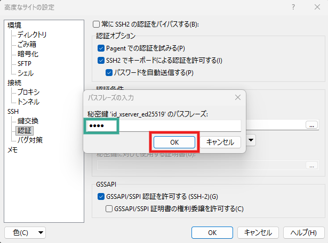This screenshot has height=243, width=328.
Task: Cancel the passphrase entry dialog
Action: (220, 142)
